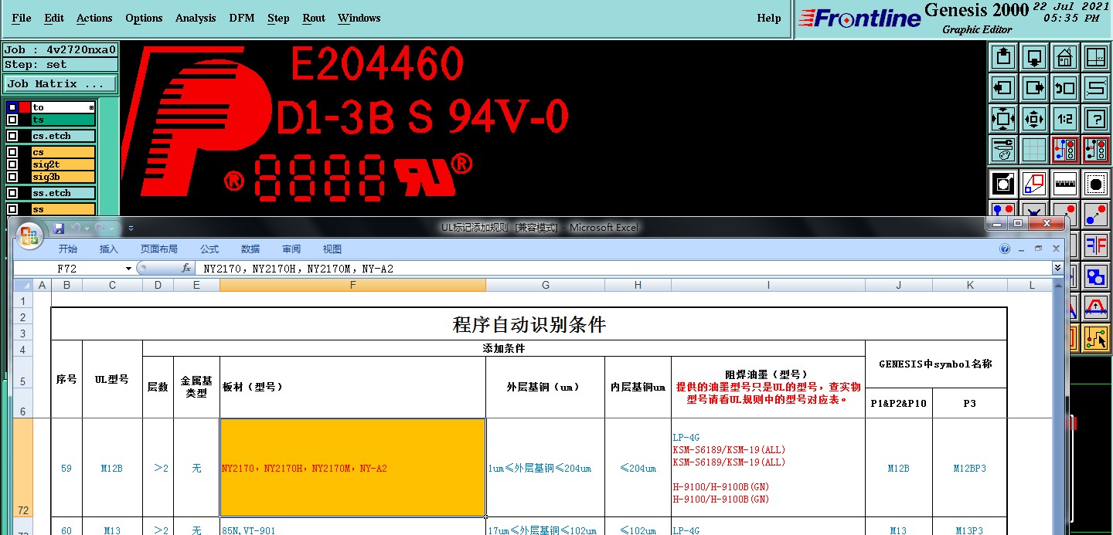This screenshot has width=1113, height=535.
Task: Click the Windows menu in Genesis
Action: (359, 18)
